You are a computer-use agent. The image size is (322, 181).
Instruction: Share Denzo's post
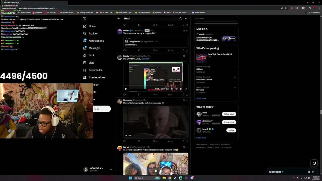(187, 51)
